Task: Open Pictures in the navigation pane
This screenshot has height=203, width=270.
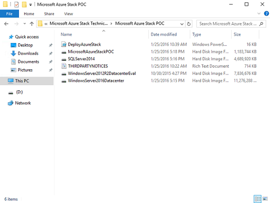Action: point(25,70)
